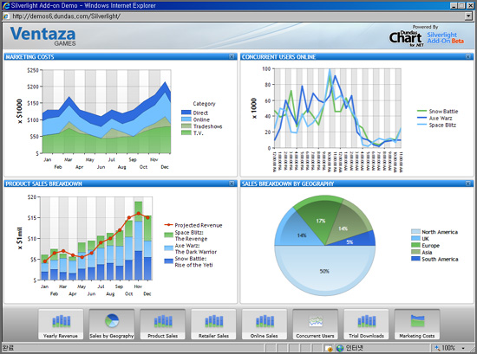Click the Snow Battle: Rise of Yeti swatch
Image resolution: width=477 pixels, height=354 pixels.
coord(168,261)
